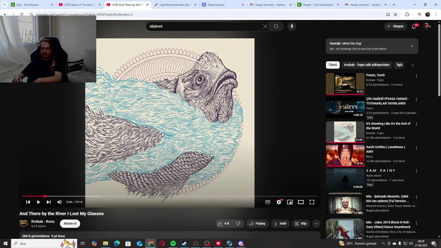Image resolution: width=441 pixels, height=248 pixels.
Task: Toggle subtitles/captions in player
Action: tap(268, 202)
